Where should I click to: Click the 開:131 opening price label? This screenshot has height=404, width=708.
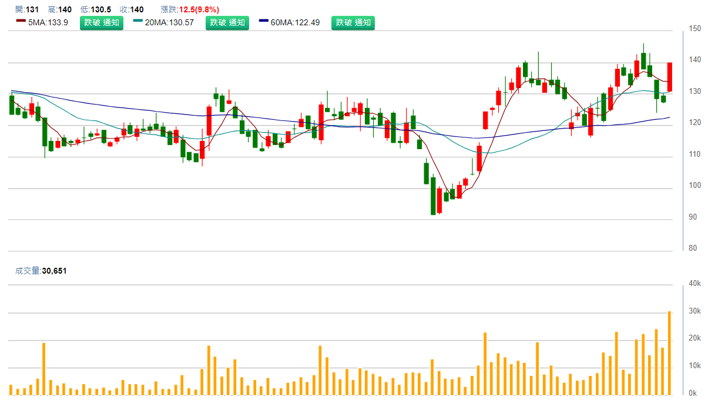point(27,9)
